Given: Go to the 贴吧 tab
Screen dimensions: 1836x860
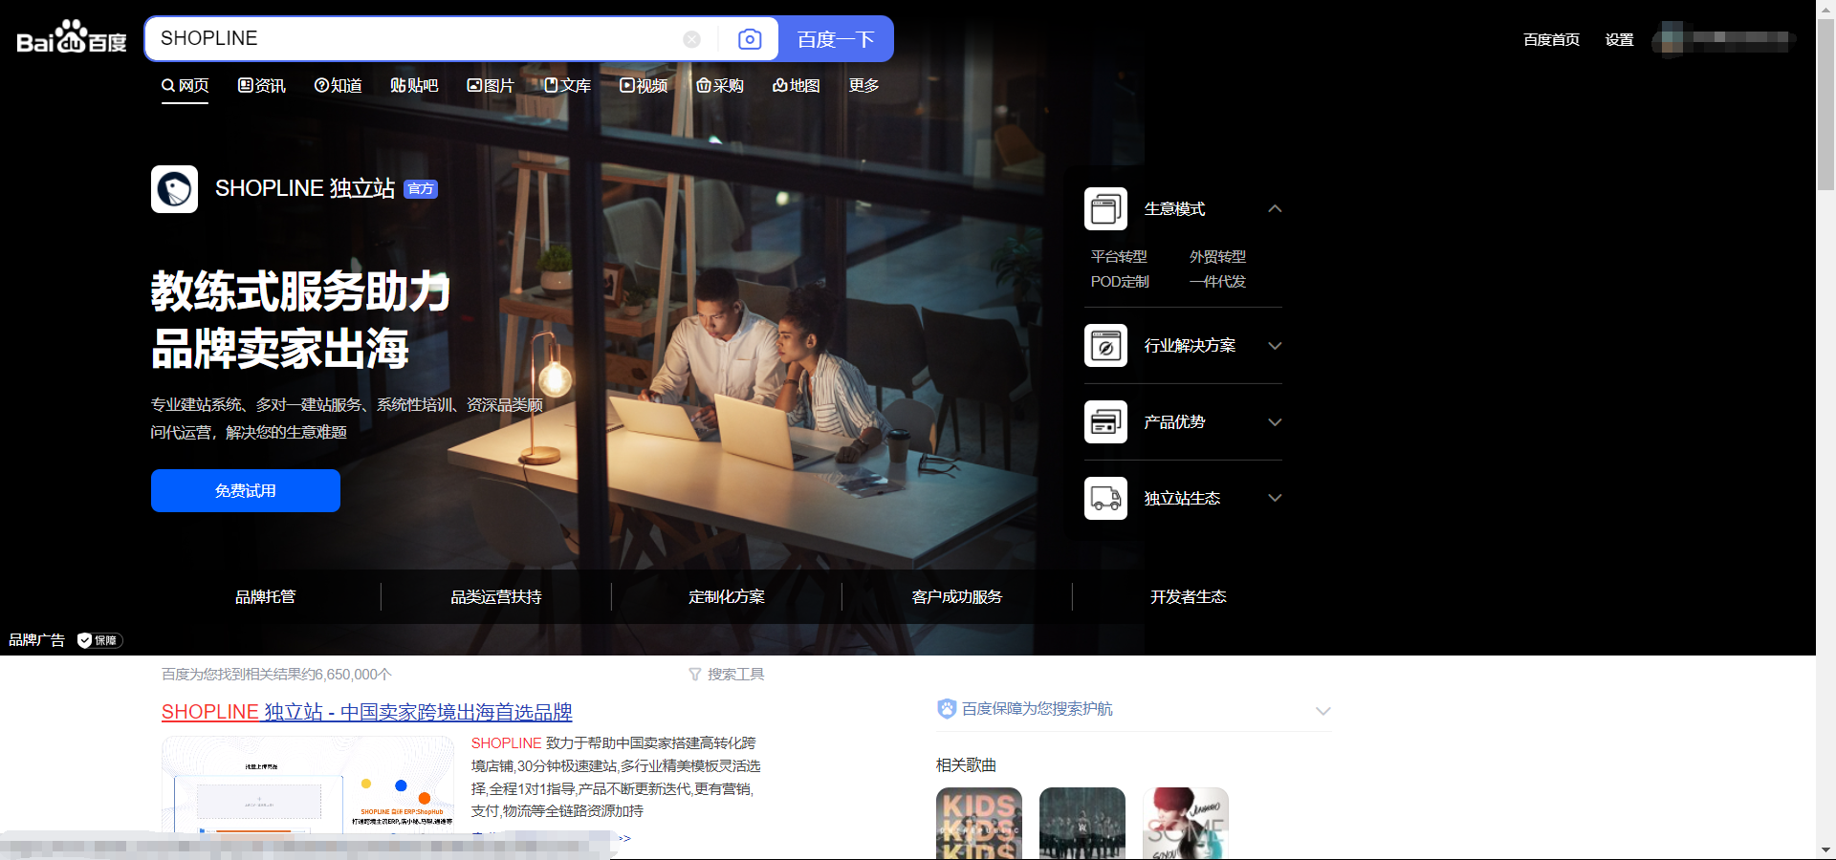Looking at the screenshot, I should click(414, 86).
